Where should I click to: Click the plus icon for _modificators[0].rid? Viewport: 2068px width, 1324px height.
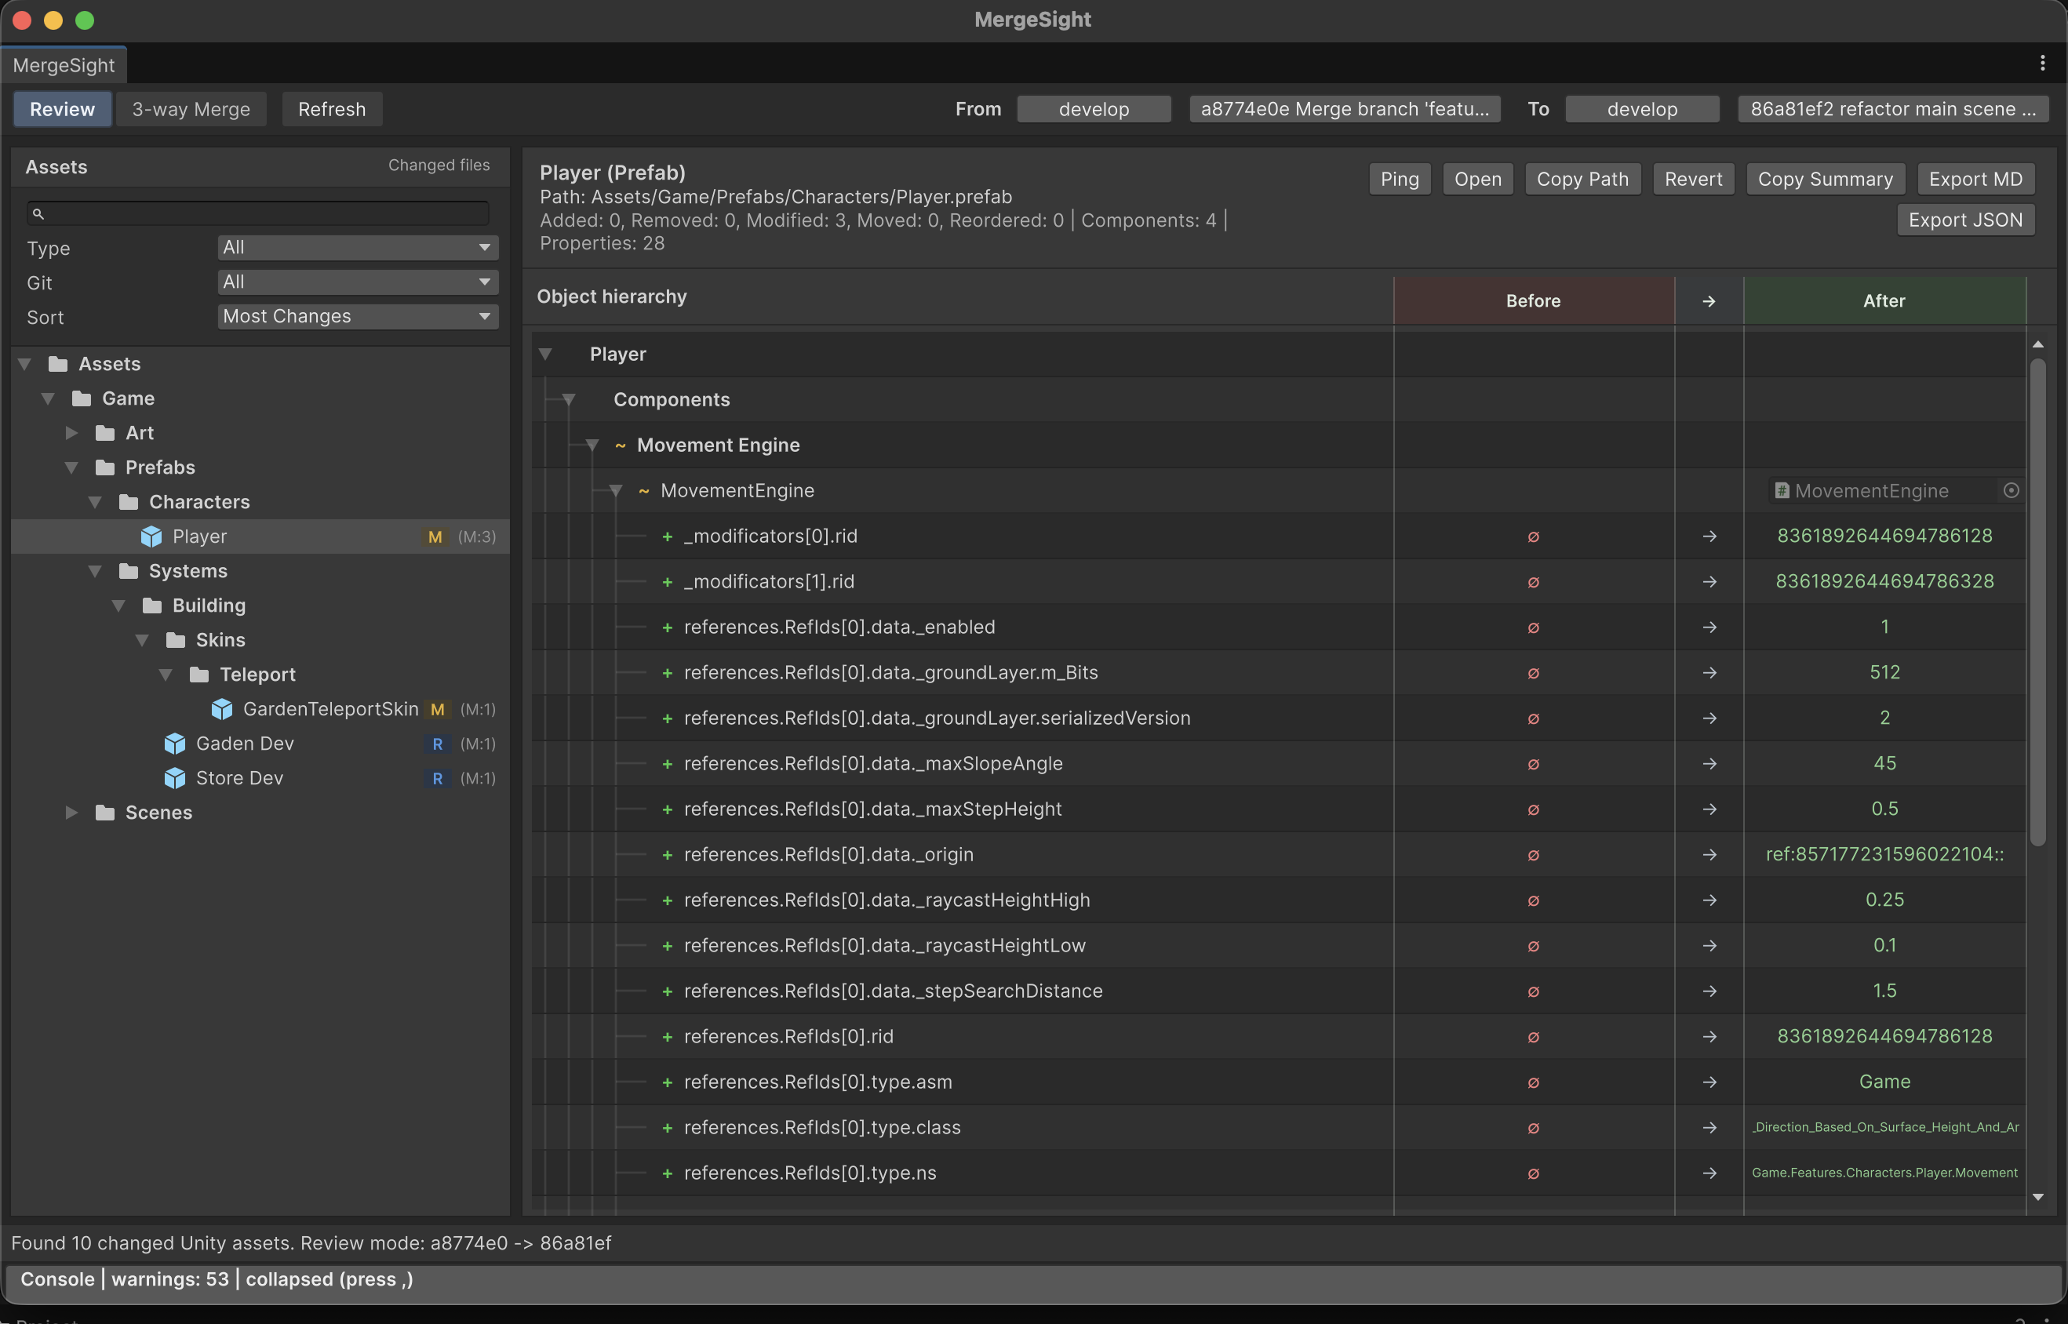(666, 536)
